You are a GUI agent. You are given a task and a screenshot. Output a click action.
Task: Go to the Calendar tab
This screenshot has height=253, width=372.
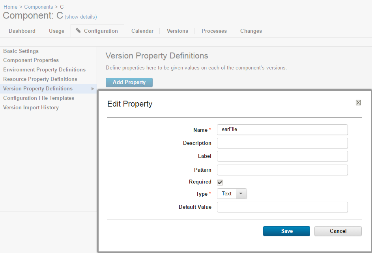142,31
